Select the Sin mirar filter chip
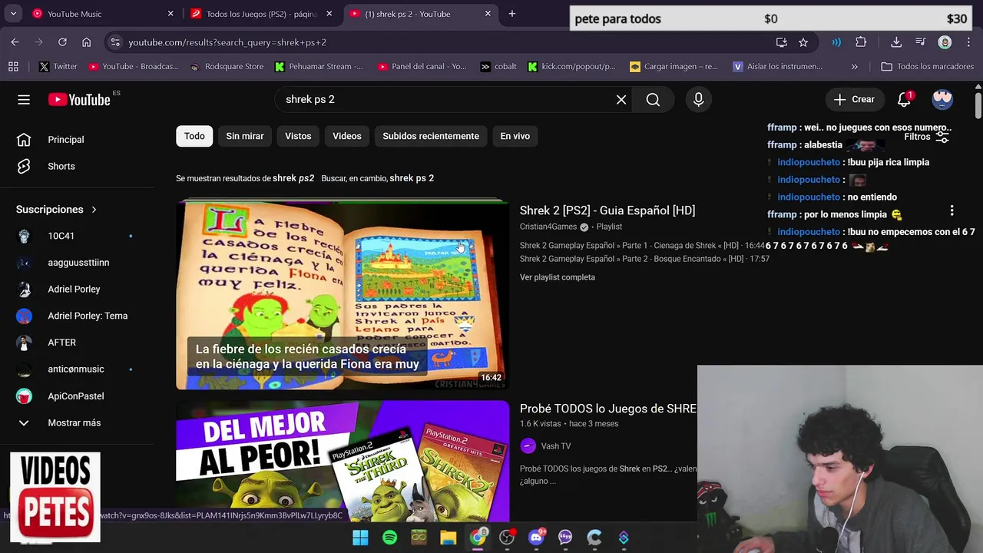The height and width of the screenshot is (553, 983). [245, 136]
